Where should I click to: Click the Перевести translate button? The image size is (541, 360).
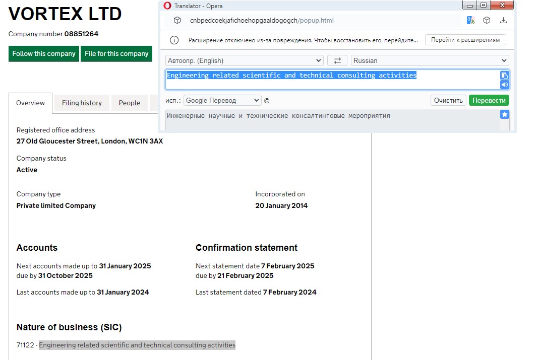coord(489,100)
